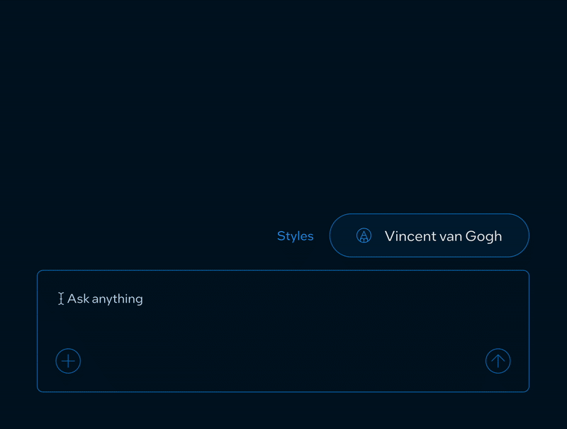Screen dimensions: 567x429
Task: Select the Styles text link
Action: 295,236
